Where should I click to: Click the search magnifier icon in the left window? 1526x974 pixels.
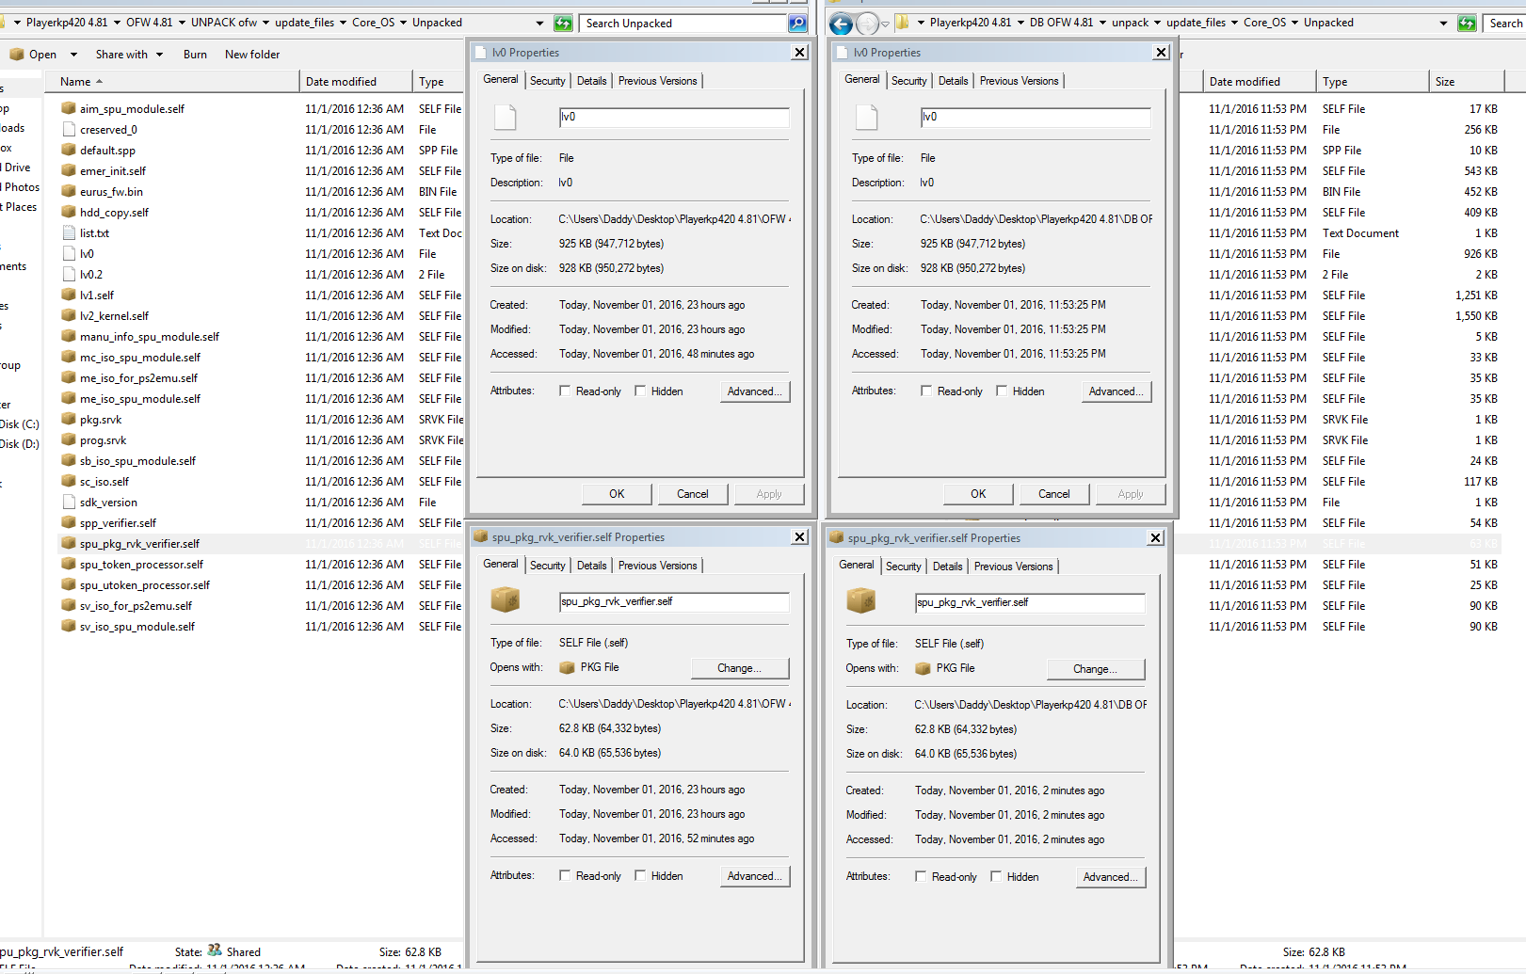[x=797, y=23]
